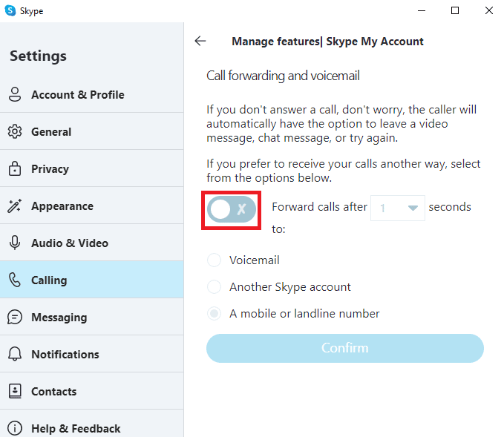The height and width of the screenshot is (437, 504).
Task: Go to Notifications settings
Action: 92,354
